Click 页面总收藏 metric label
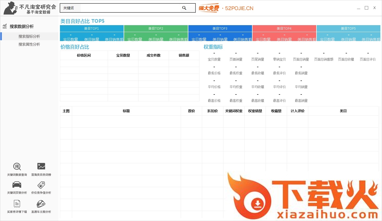 pos(346,59)
